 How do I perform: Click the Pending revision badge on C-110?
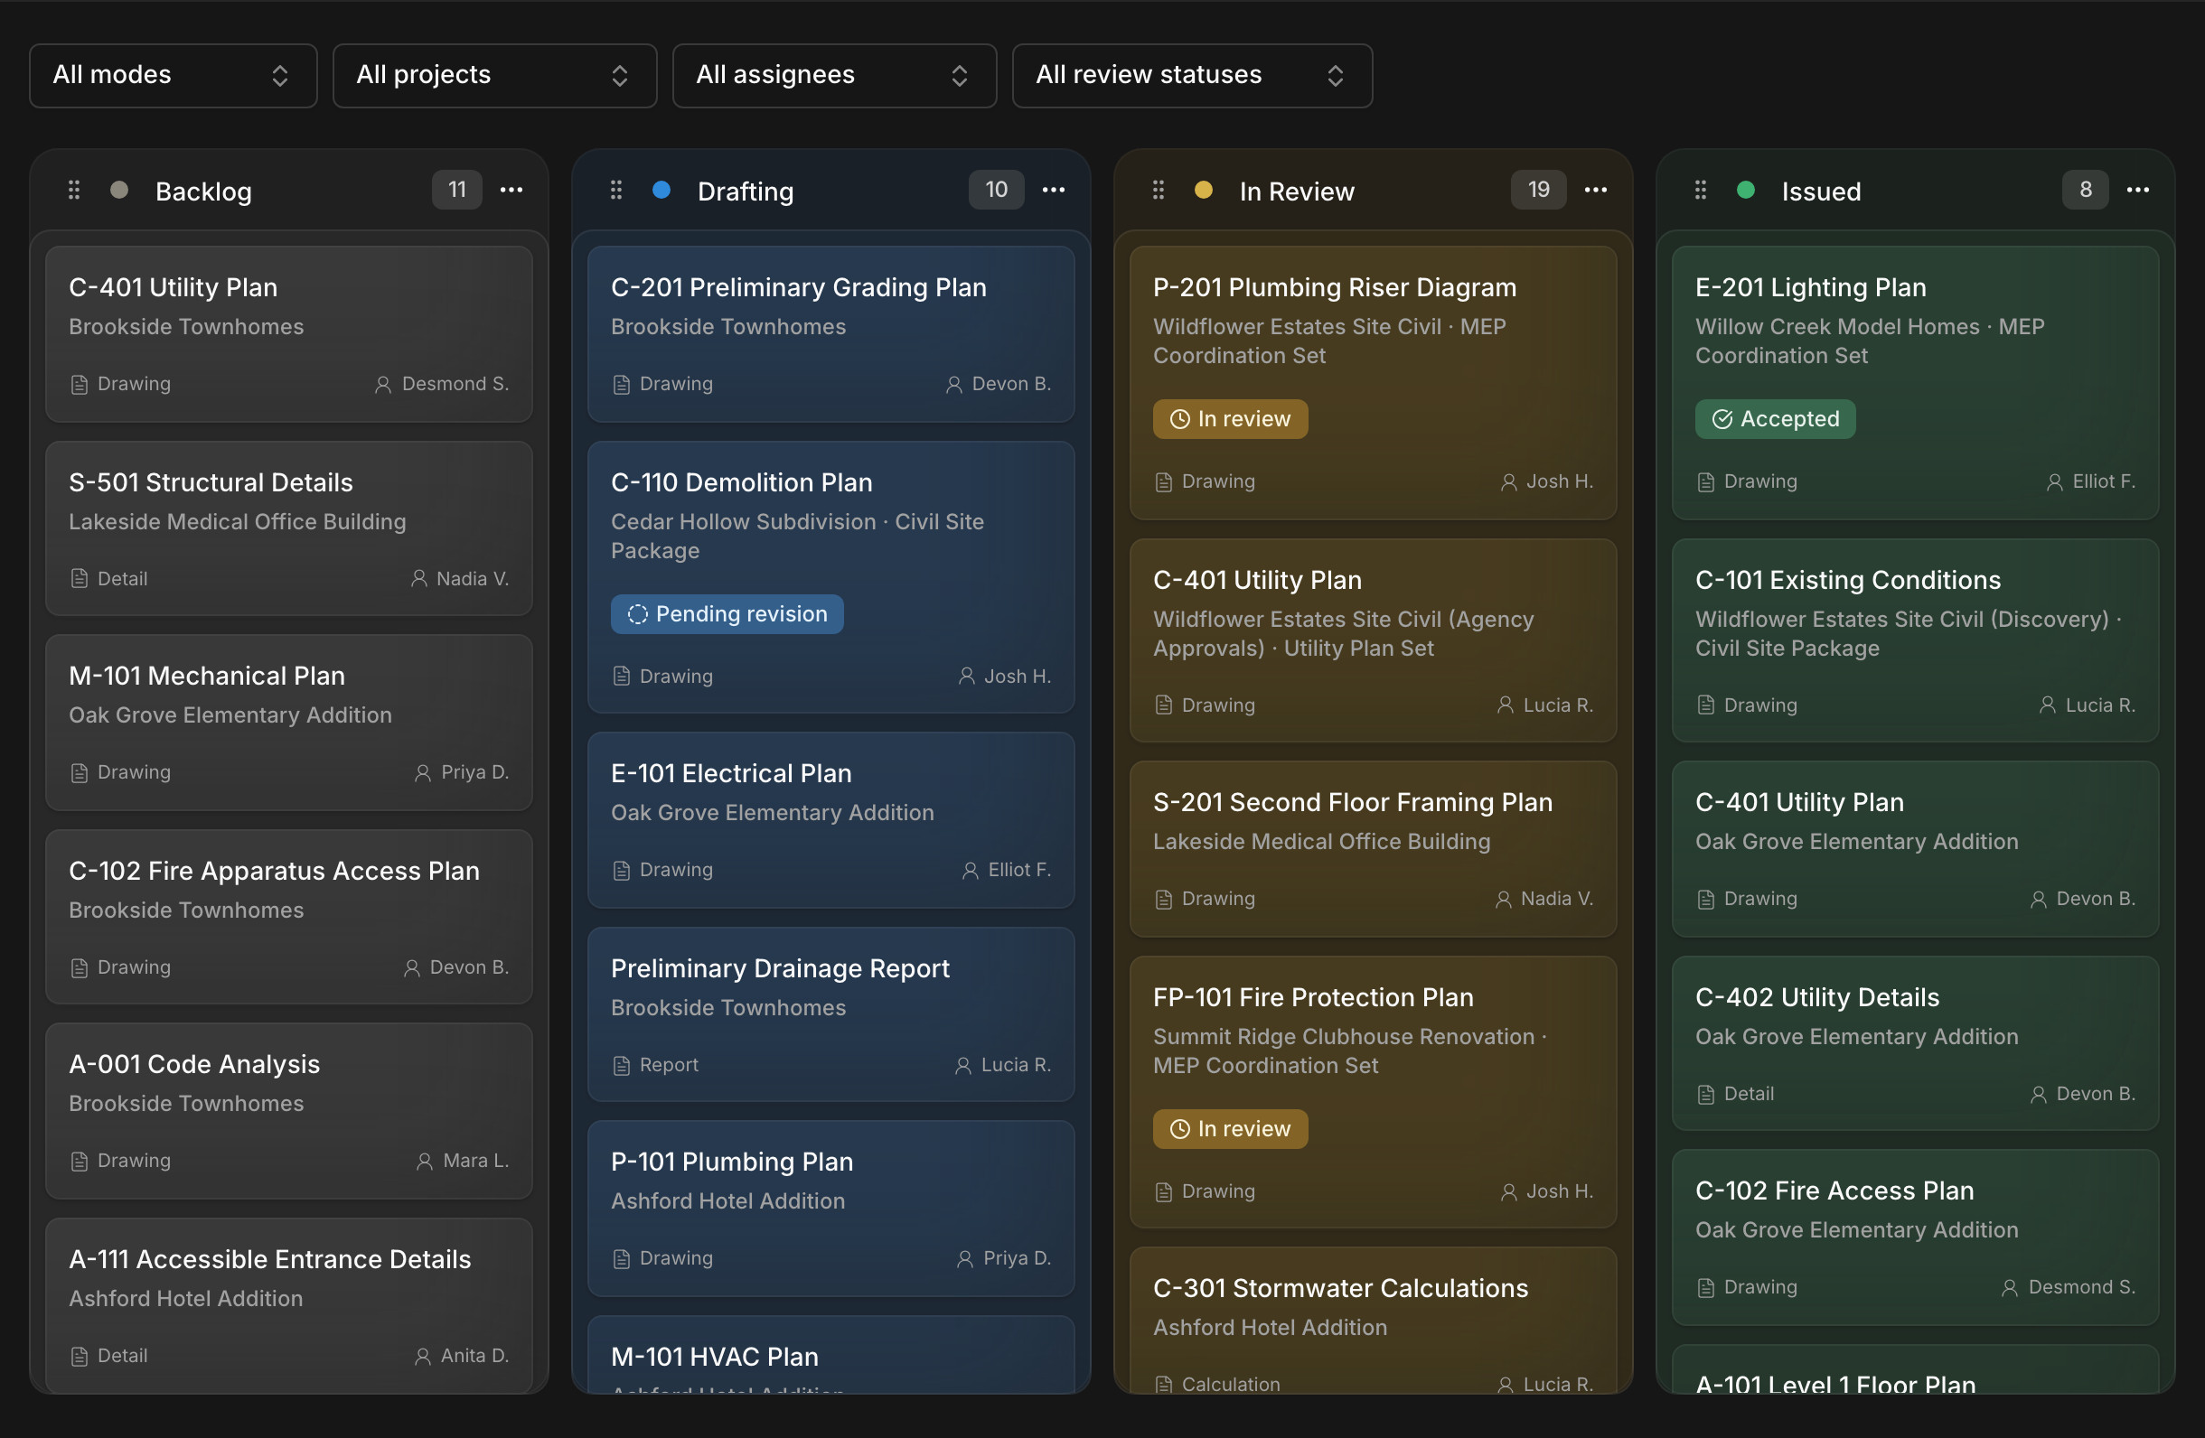(727, 614)
